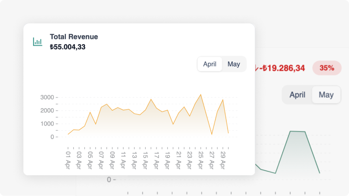Click the 3000 label on the y-axis
Viewport: 349px width, 196px height.
point(46,97)
